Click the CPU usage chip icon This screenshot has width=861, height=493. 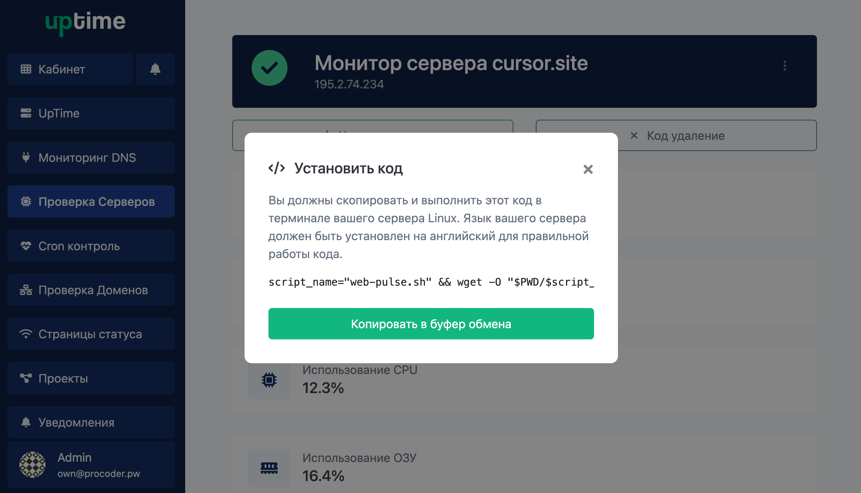[x=269, y=380]
